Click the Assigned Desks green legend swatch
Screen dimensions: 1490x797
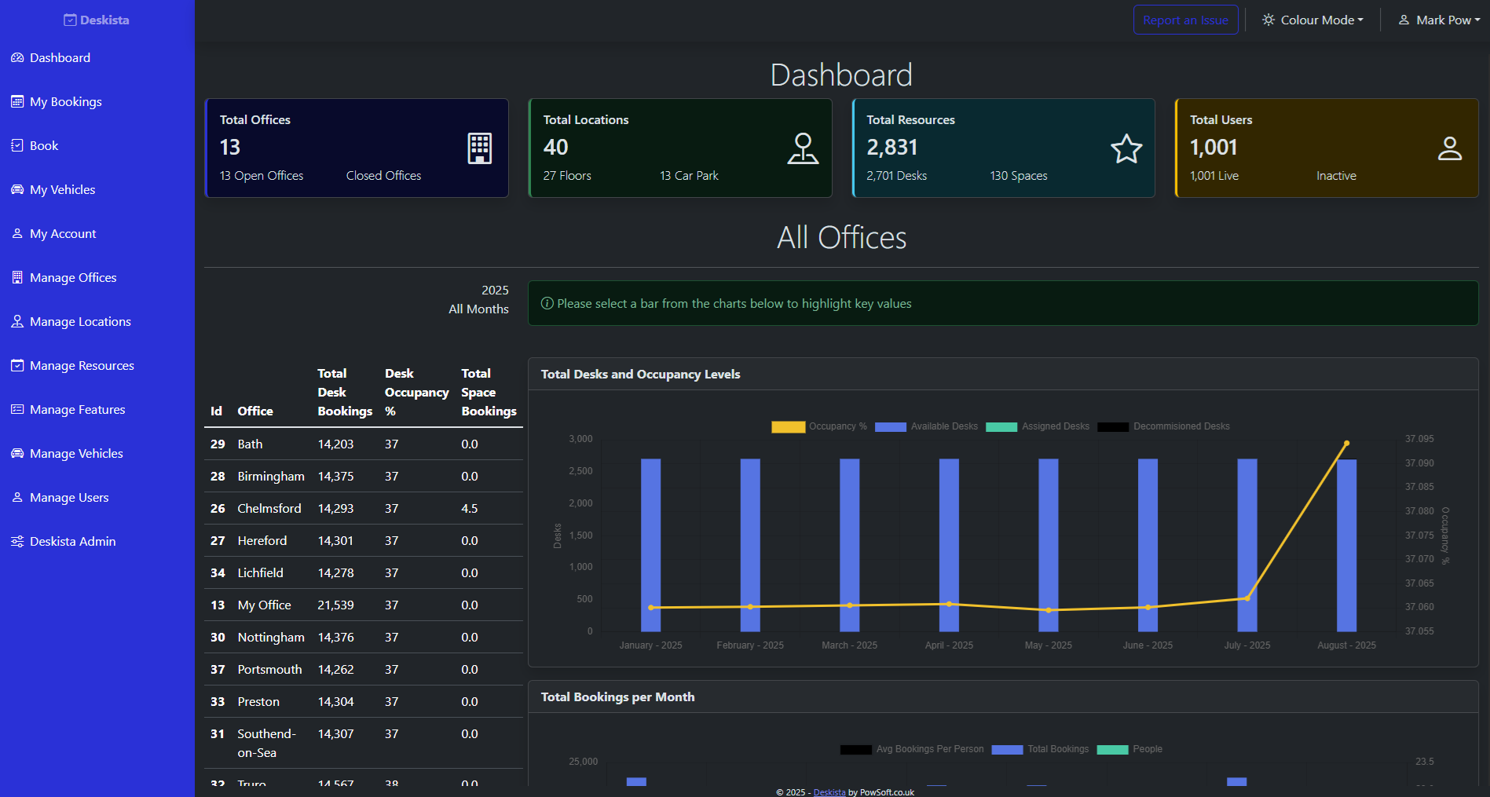1001,426
